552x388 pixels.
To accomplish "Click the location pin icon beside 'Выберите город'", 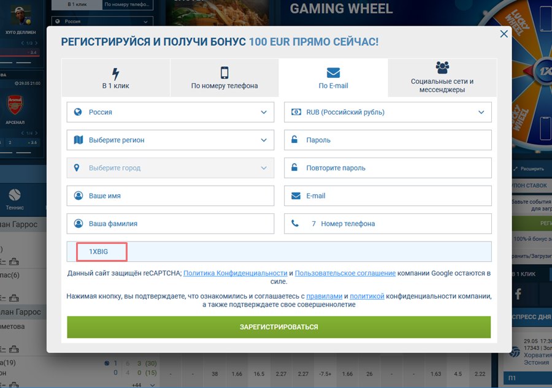I will (x=77, y=168).
